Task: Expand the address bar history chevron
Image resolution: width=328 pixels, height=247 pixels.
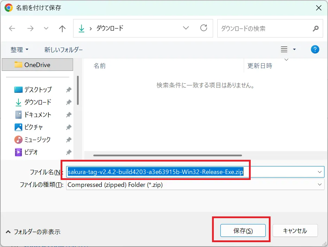Action: [x=186, y=28]
